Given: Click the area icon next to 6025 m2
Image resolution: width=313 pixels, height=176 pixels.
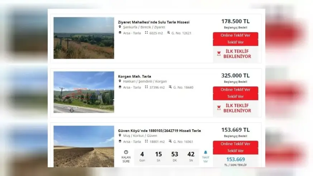Looking at the screenshot, I should (x=146, y=33).
